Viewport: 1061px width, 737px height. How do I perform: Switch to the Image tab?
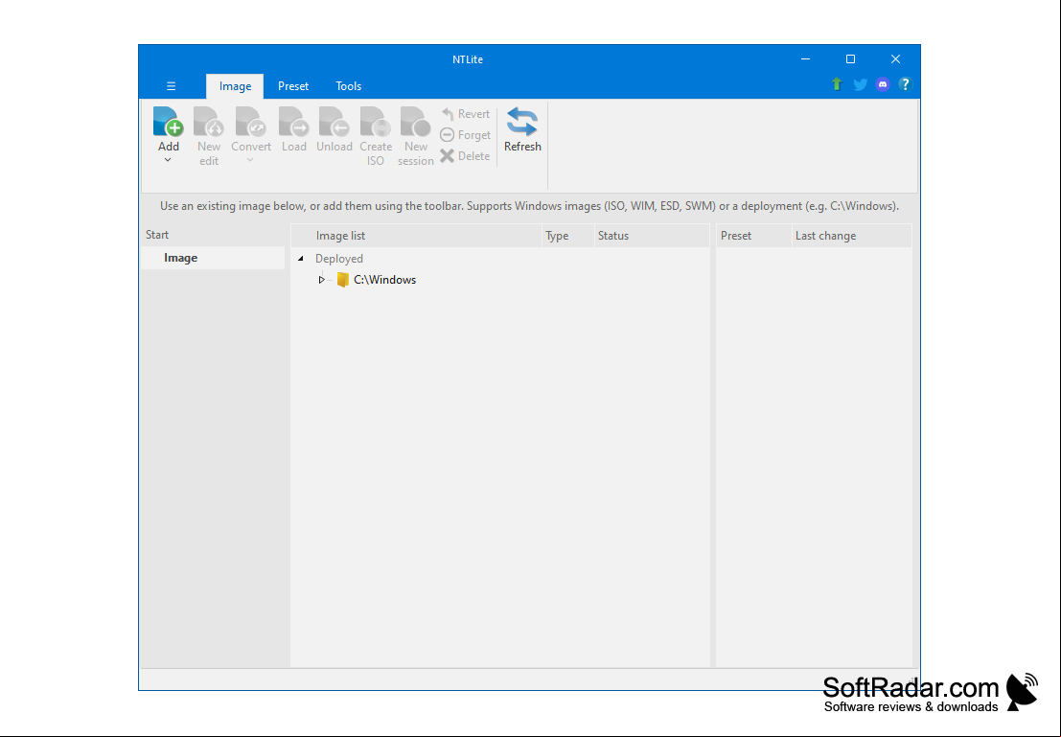235,86
